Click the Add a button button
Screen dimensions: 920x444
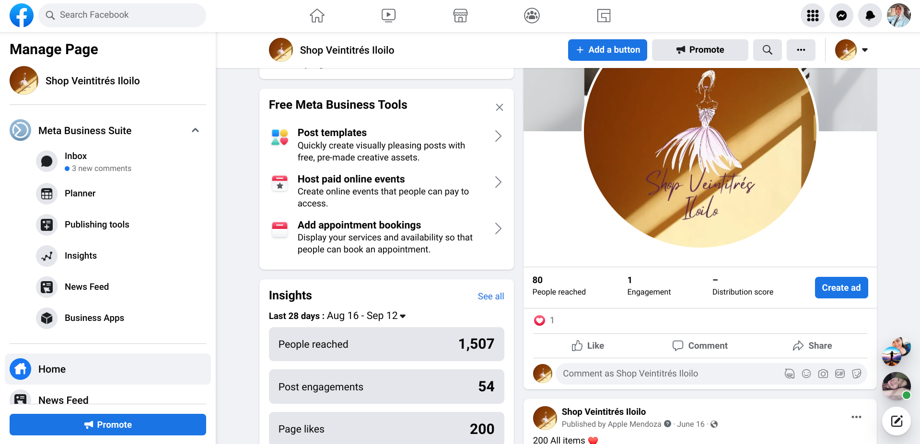(x=607, y=50)
